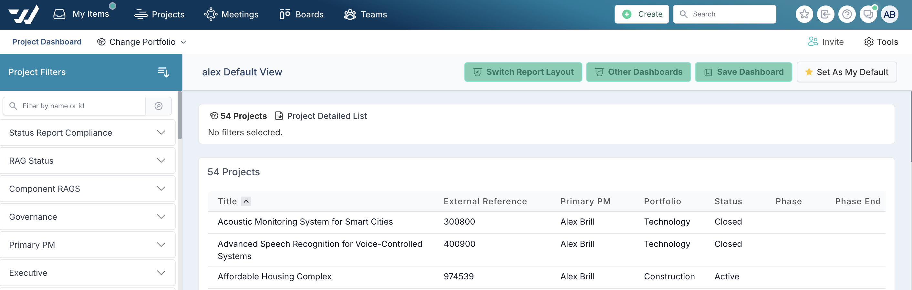Viewport: 912px width, 290px height.
Task: Toggle the Title column sort arrow
Action: point(246,201)
